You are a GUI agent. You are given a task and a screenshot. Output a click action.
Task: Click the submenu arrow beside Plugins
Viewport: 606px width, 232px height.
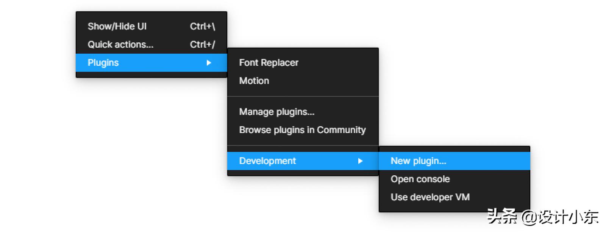pos(209,63)
